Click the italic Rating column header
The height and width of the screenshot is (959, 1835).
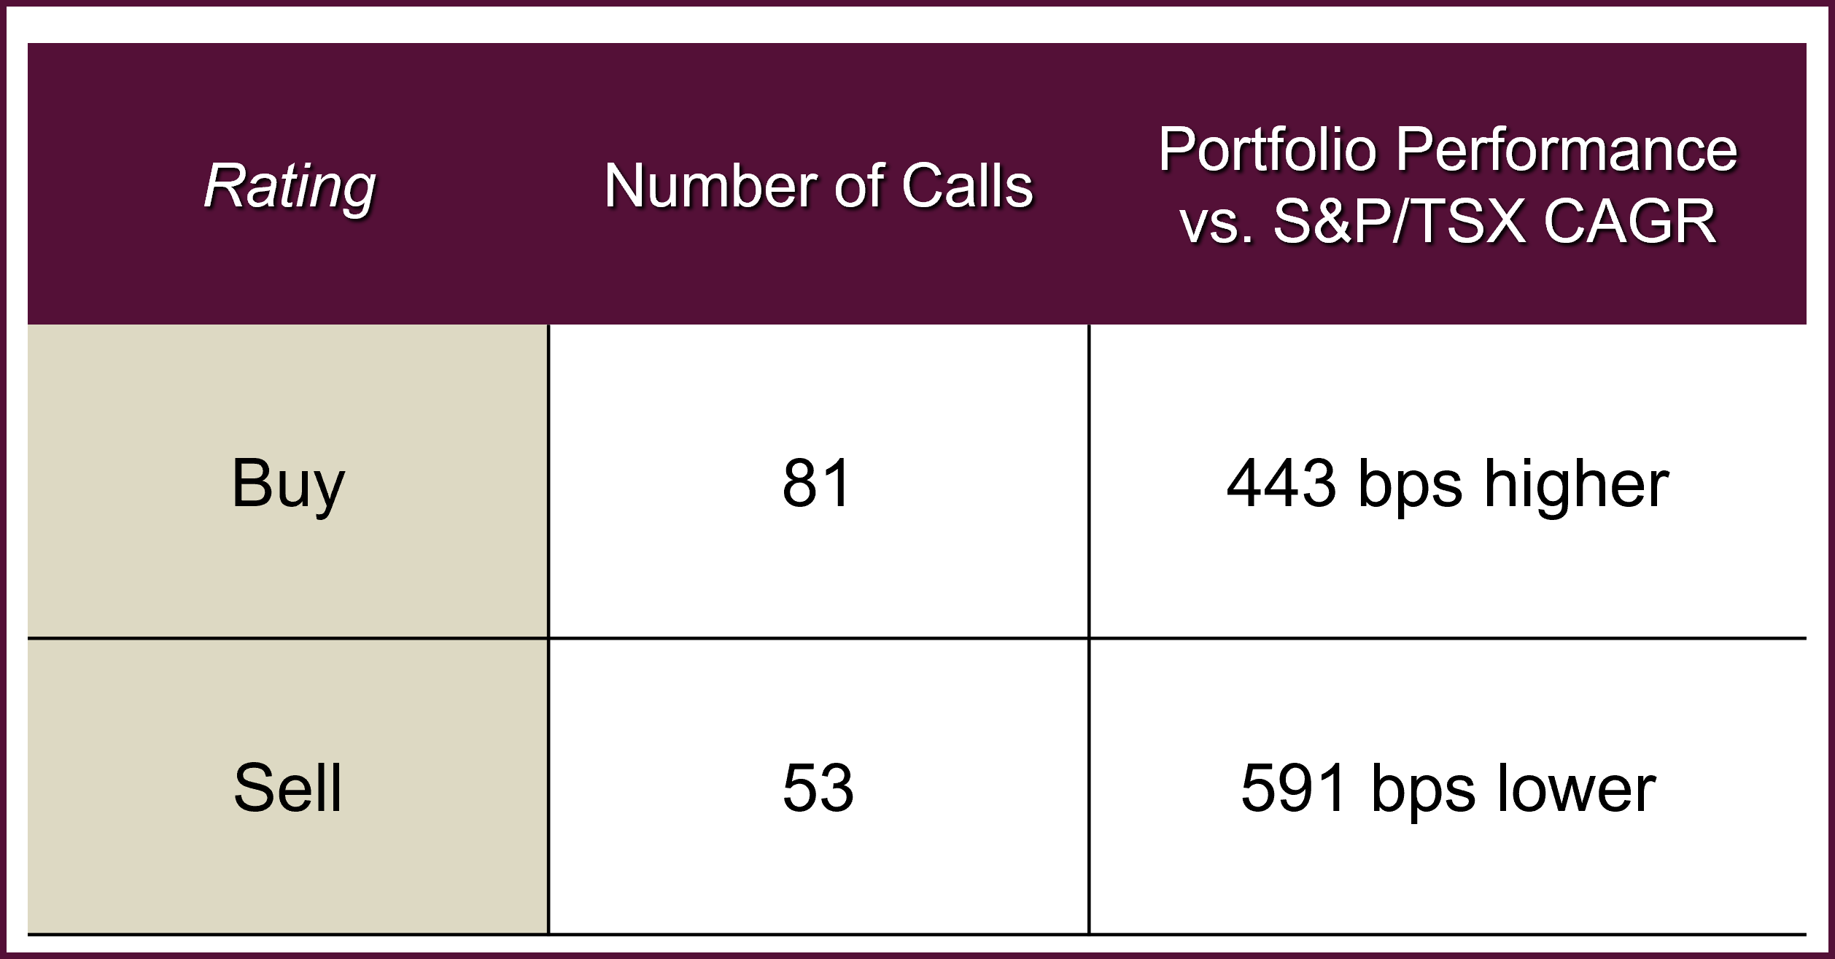[290, 187]
